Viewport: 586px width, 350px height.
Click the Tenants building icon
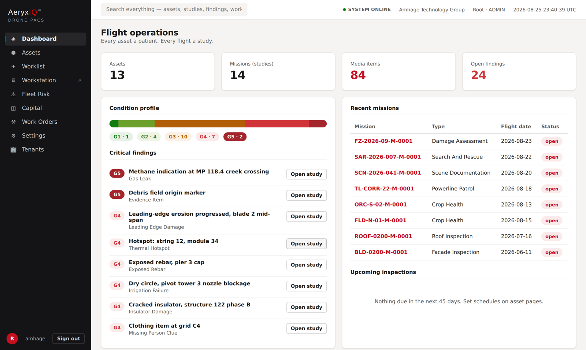14,150
